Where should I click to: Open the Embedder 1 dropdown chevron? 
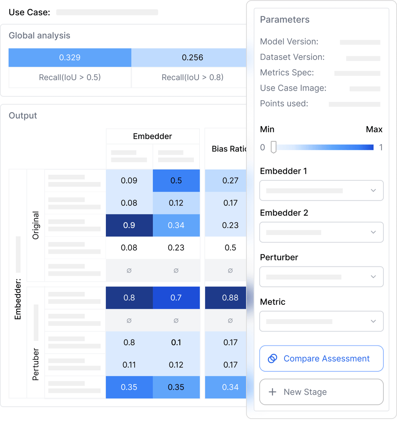[373, 190]
